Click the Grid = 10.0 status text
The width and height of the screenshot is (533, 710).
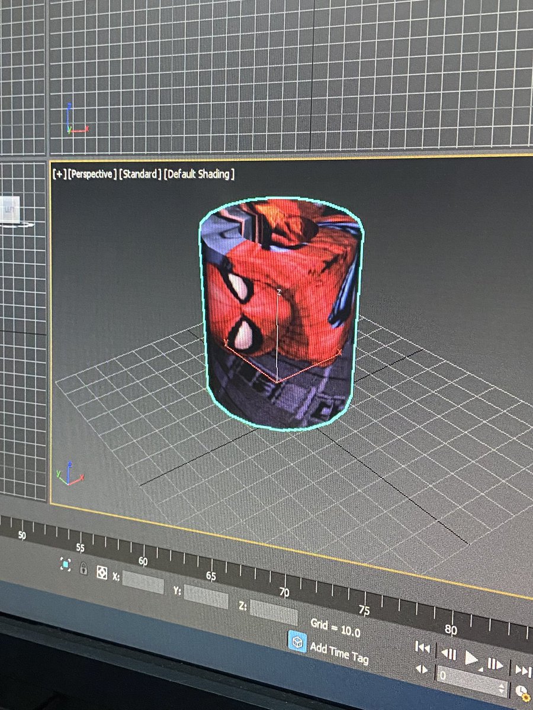point(335,628)
